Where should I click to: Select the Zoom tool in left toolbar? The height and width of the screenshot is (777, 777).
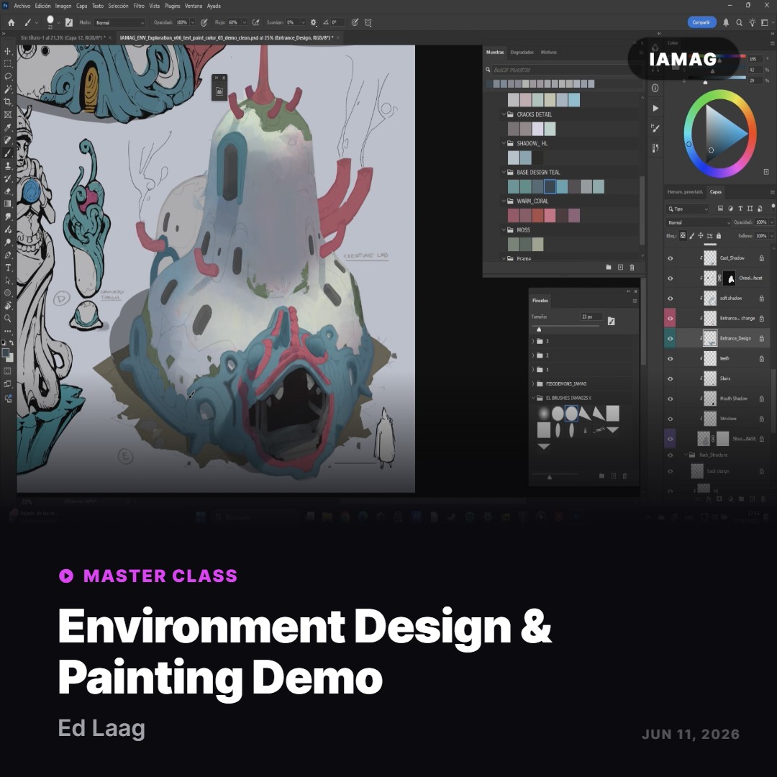pos(7,318)
